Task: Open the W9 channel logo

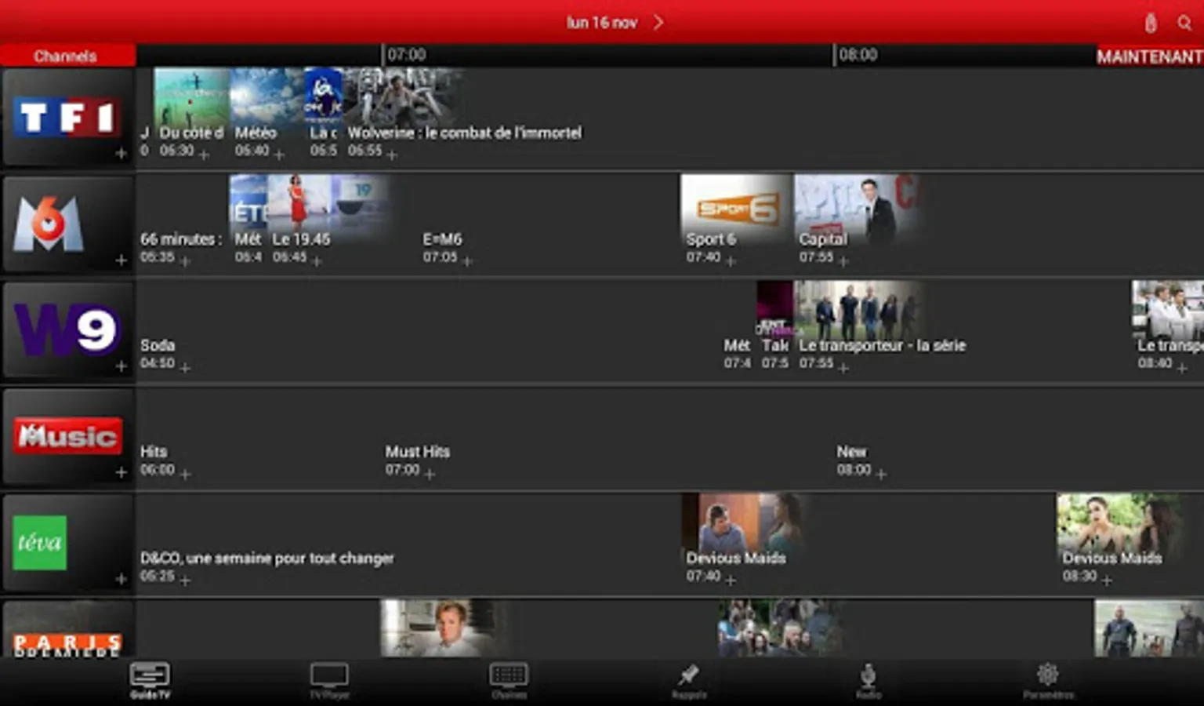Action: pyautogui.click(x=67, y=329)
